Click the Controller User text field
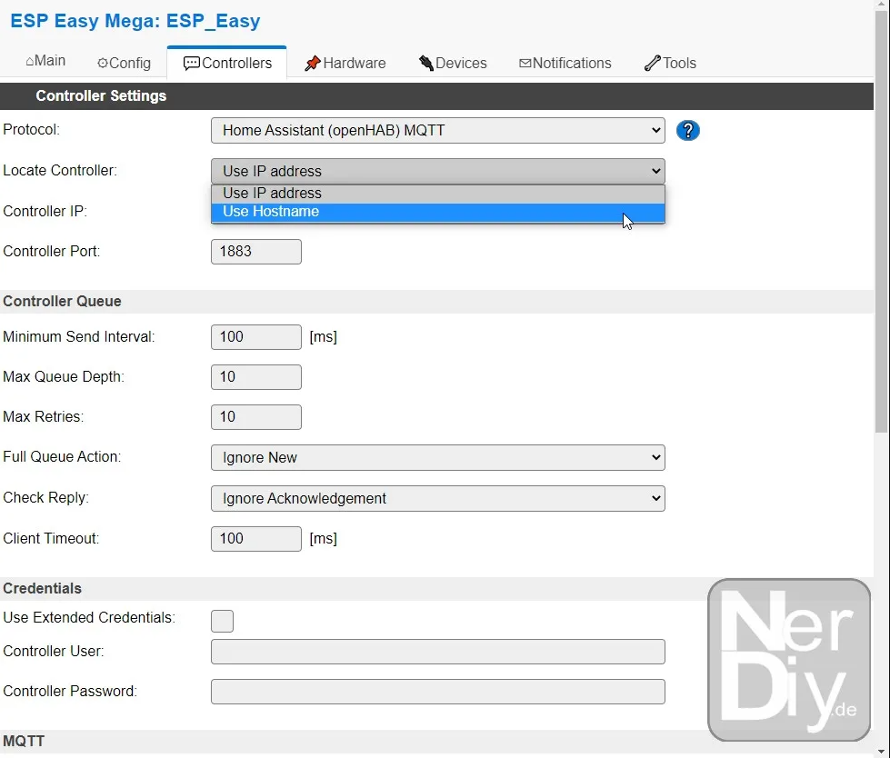Viewport: 890px width, 758px height. coord(437,652)
